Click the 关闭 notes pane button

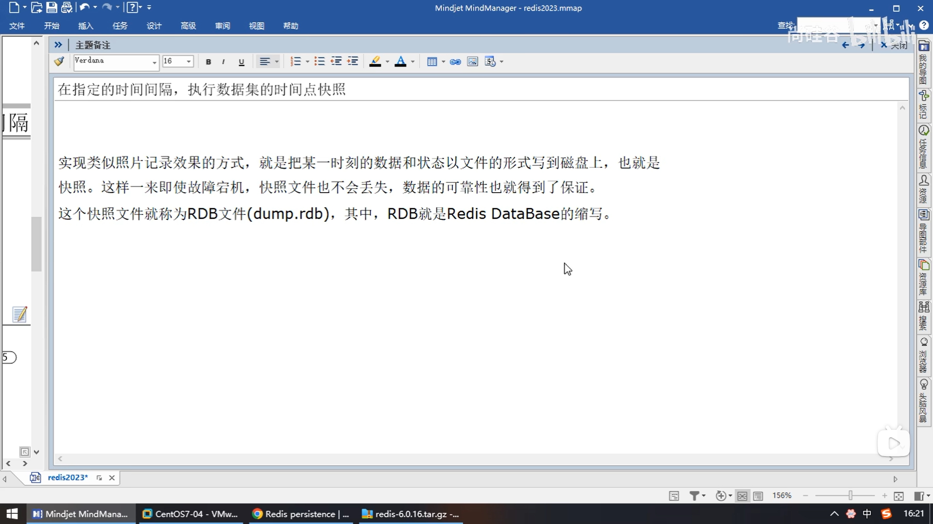(x=895, y=45)
